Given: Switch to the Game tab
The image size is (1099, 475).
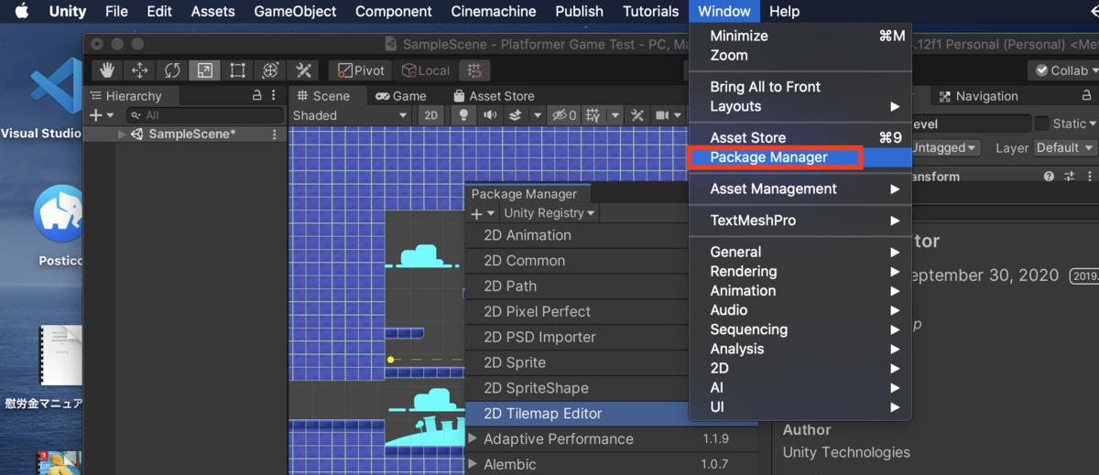Looking at the screenshot, I should 401,96.
